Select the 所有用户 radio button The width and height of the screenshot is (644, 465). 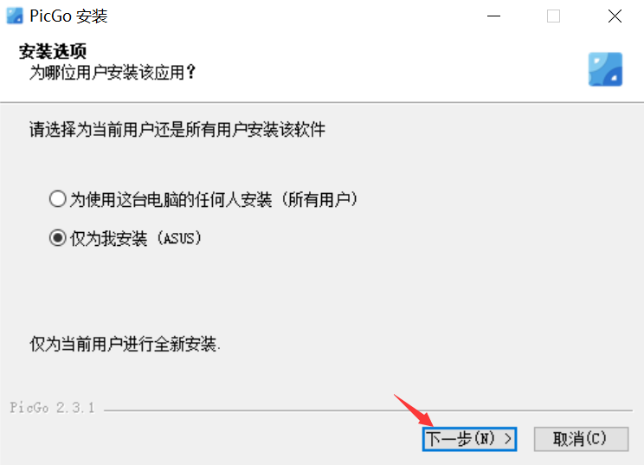[57, 199]
